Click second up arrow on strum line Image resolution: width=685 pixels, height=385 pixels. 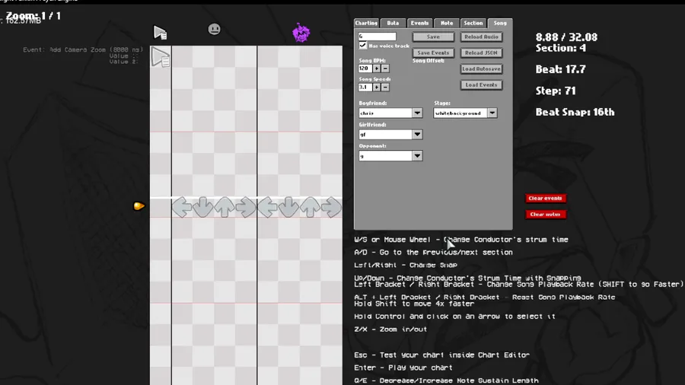311,207
